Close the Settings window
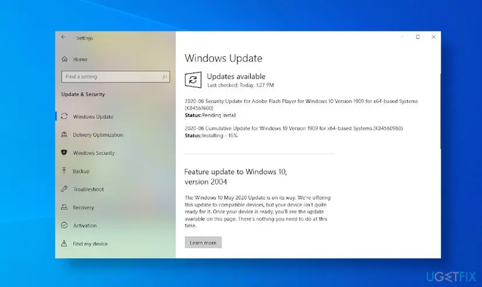 [x=434, y=37]
